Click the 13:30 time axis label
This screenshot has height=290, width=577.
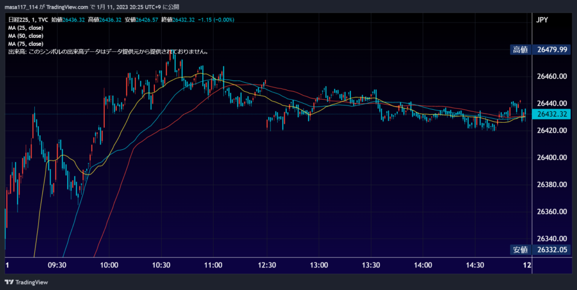point(371,265)
